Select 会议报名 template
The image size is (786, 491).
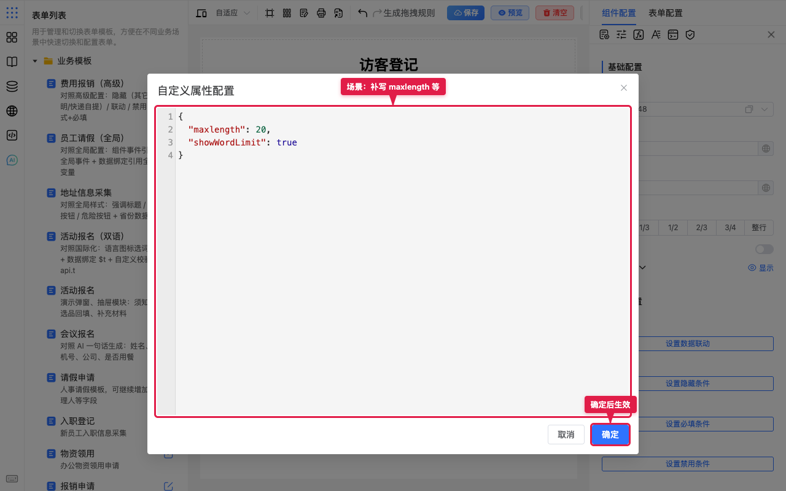(x=77, y=334)
